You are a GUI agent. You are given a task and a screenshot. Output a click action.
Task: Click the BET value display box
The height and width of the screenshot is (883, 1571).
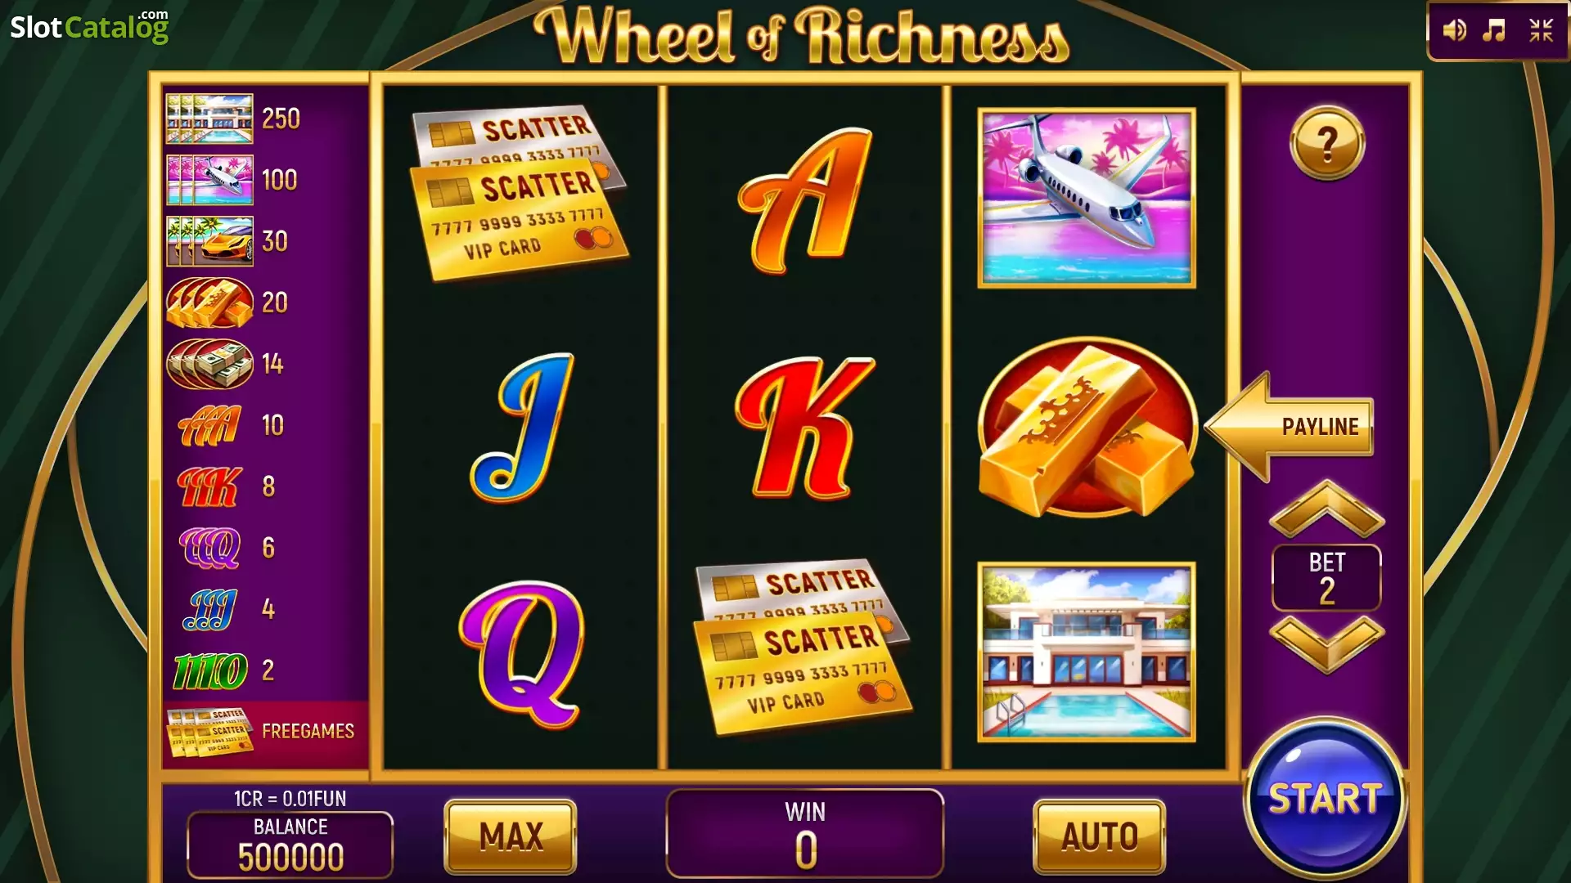pyautogui.click(x=1326, y=577)
